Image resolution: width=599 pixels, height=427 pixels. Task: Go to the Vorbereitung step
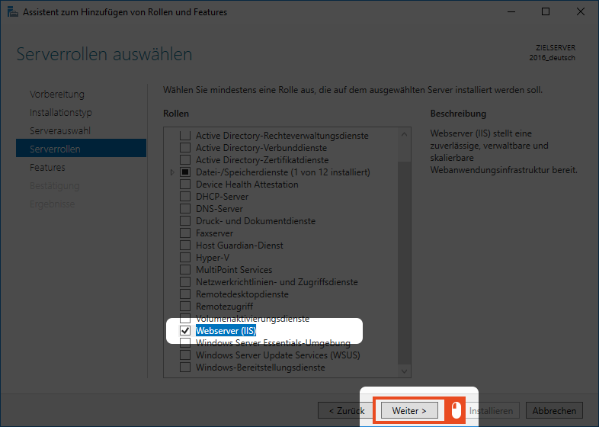click(57, 95)
